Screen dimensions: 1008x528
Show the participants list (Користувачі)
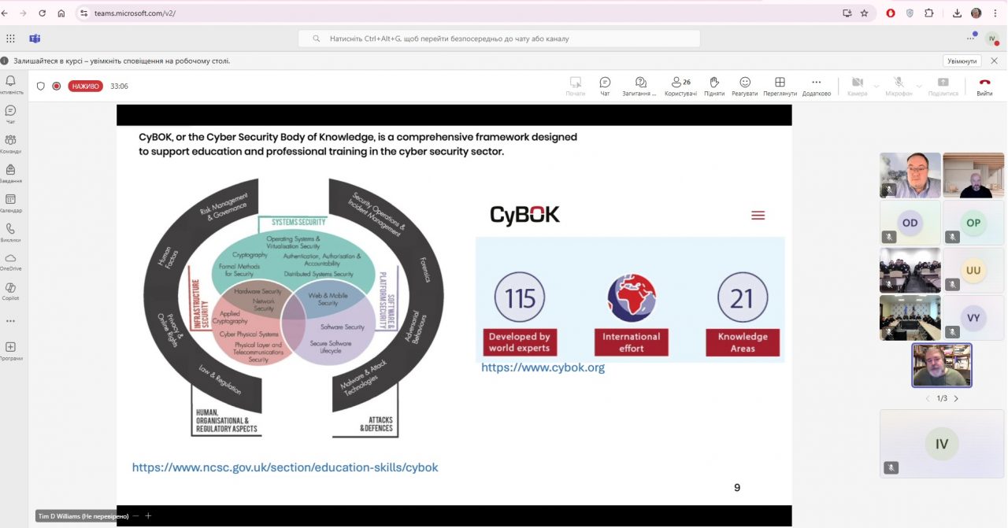pos(680,86)
